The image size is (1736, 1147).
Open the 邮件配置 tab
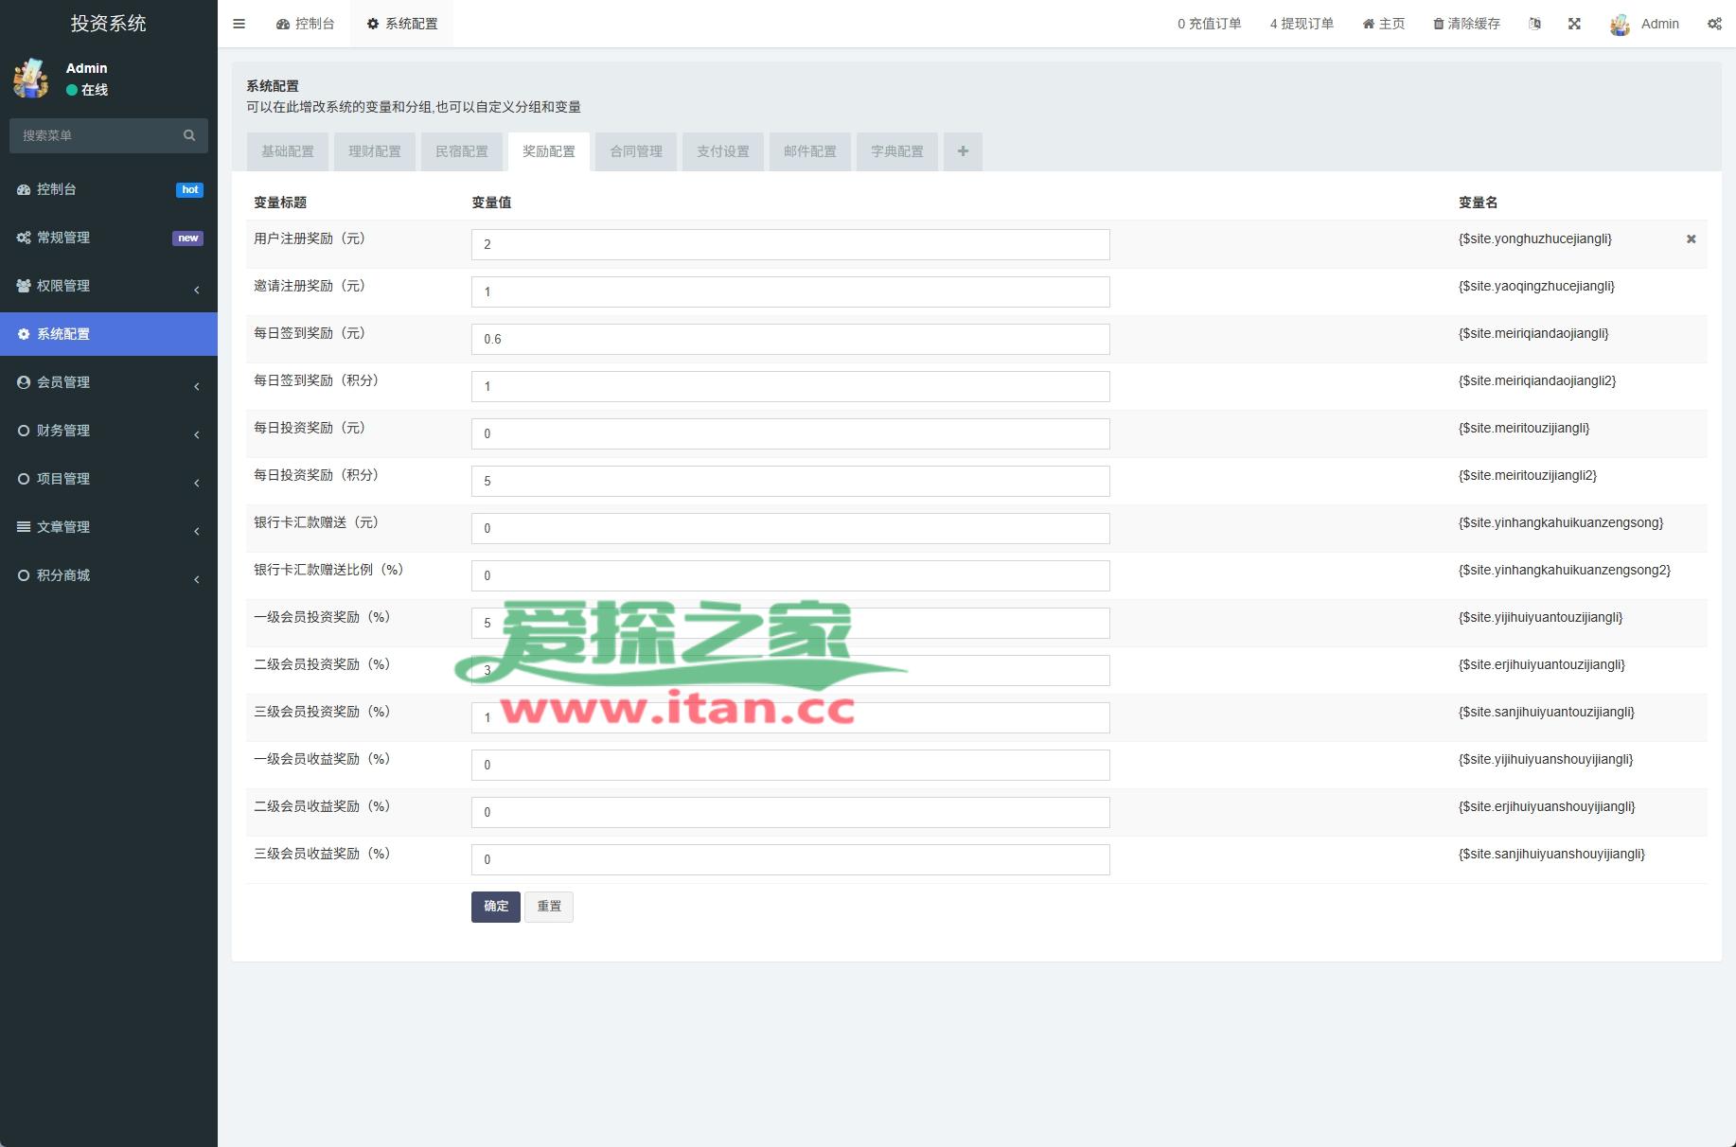pos(810,151)
